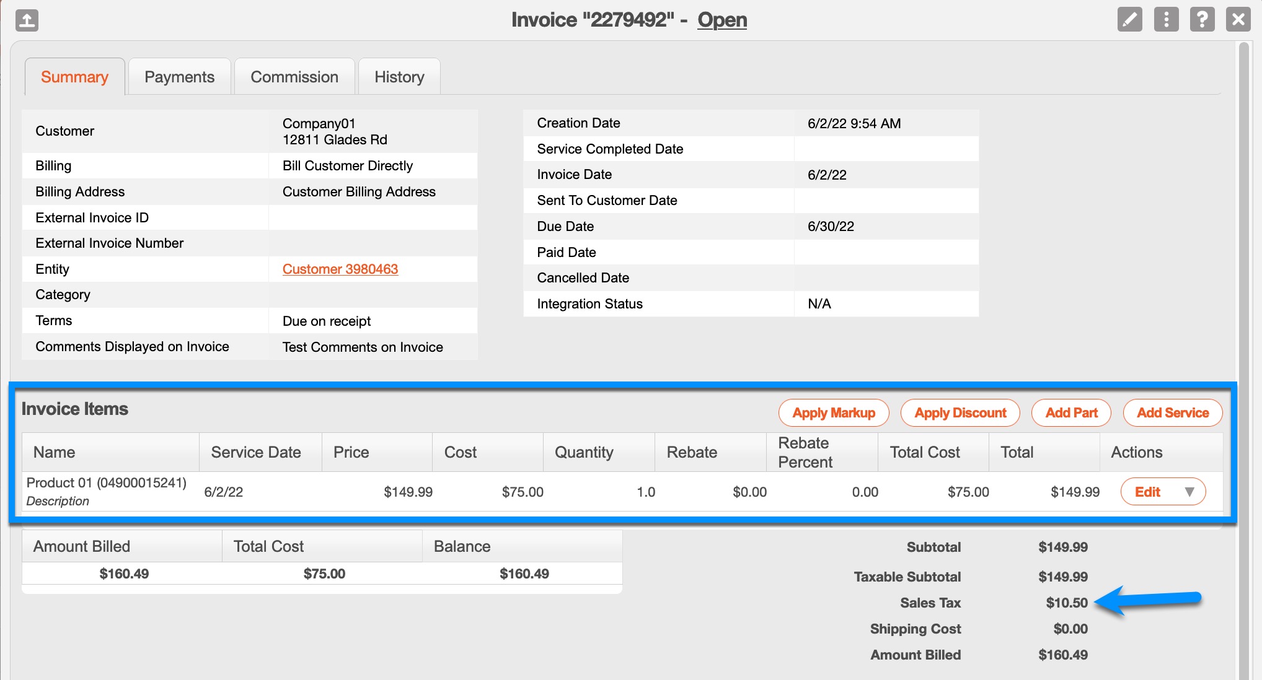Select the Summary tab
Screen dimensions: 1262x680
pyautogui.click(x=74, y=77)
